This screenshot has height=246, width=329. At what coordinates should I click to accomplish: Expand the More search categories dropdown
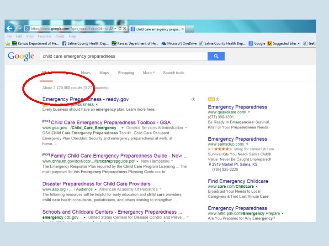(149, 72)
